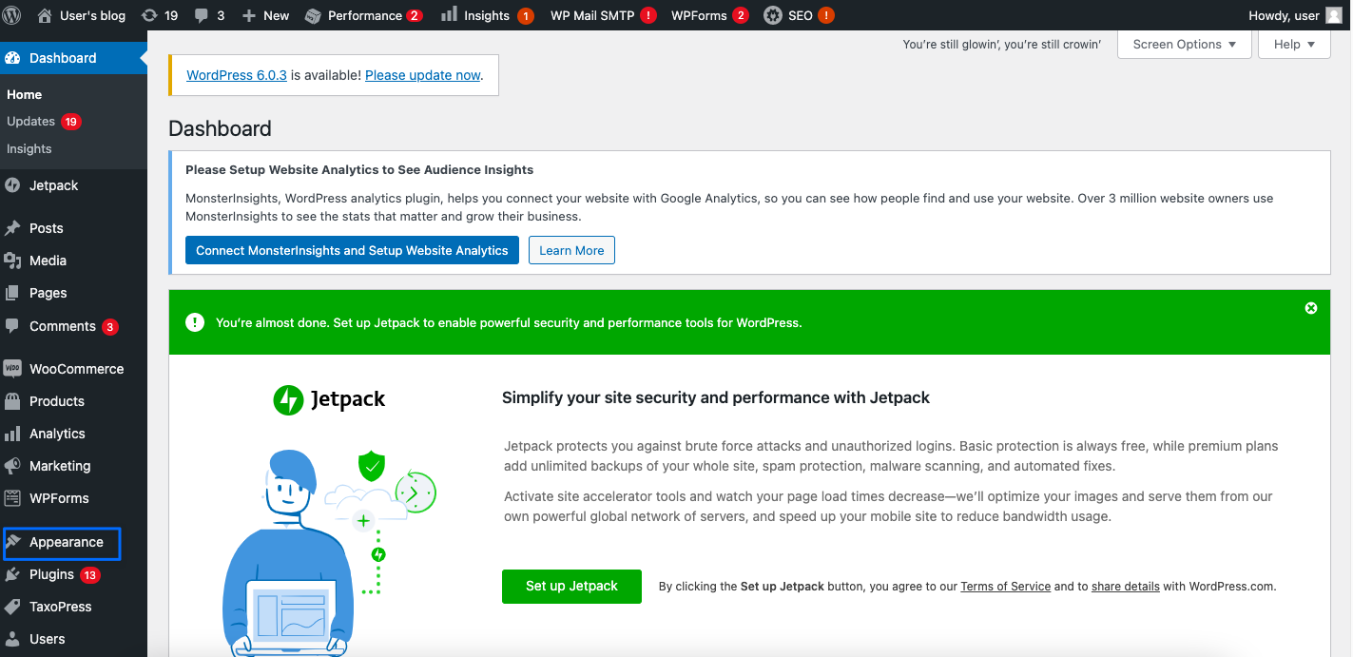Click Please update now
This screenshot has height=657, width=1353.
point(423,75)
